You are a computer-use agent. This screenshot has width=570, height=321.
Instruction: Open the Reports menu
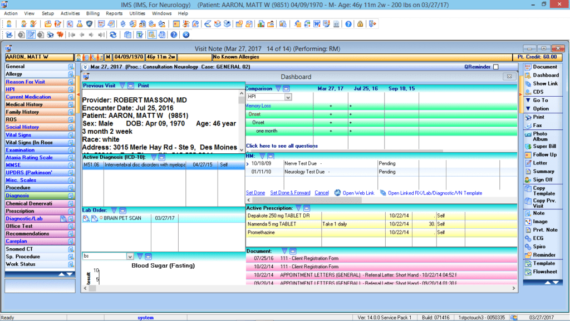tap(114, 13)
